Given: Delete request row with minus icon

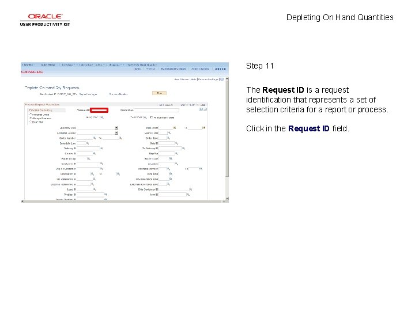Looking at the screenshot, I should point(205,109).
